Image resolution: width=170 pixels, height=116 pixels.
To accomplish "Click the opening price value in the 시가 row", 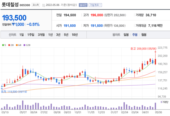I will coord(69,26).
